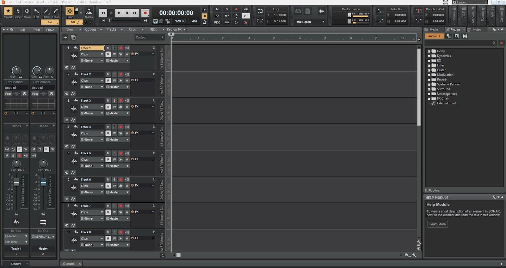This screenshot has width=506, height=268.
Task: Toggle input echo on Track 4
Action: point(127,127)
